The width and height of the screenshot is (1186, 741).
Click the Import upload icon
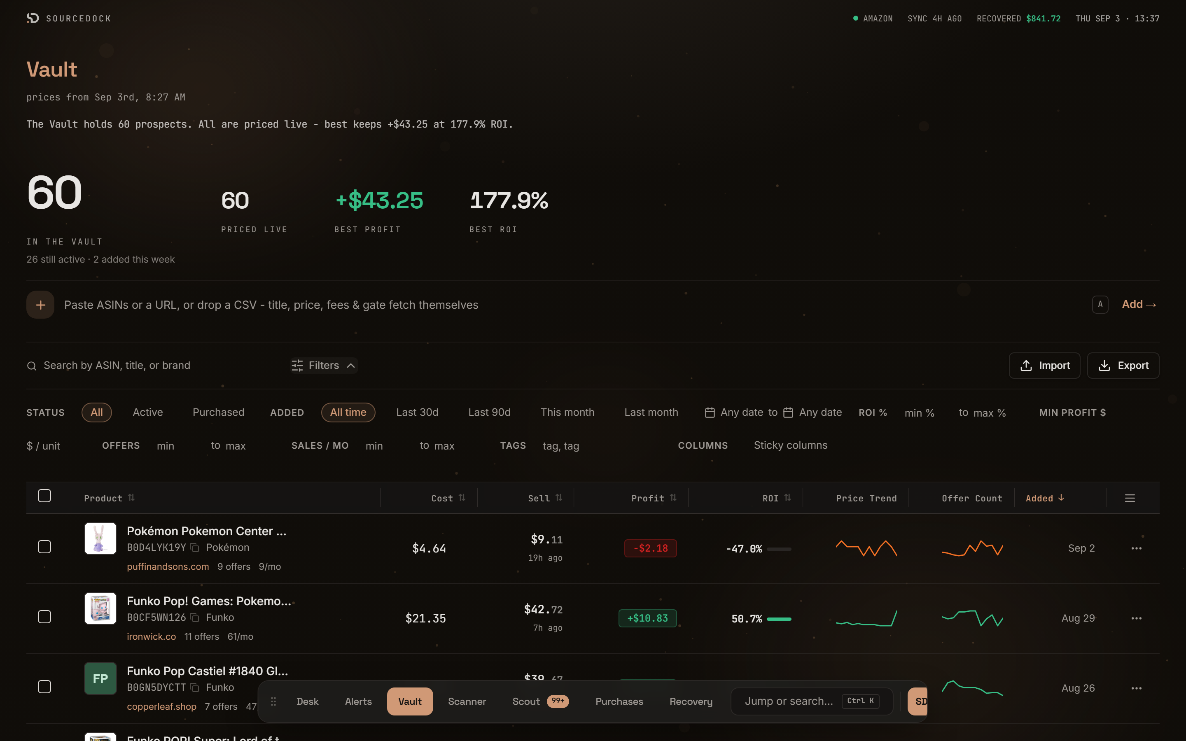coord(1026,366)
